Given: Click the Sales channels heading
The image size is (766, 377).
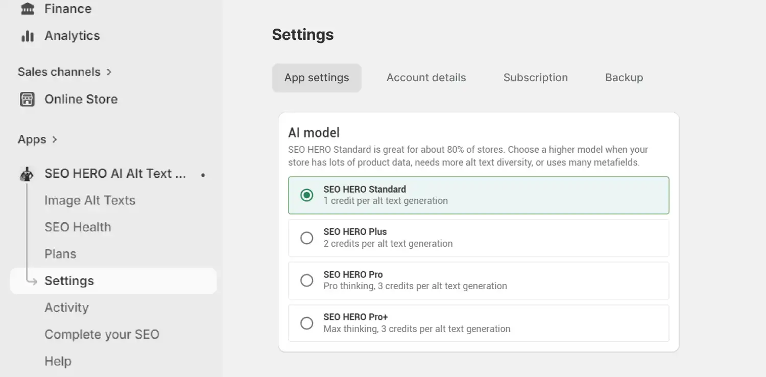Looking at the screenshot, I should point(59,72).
